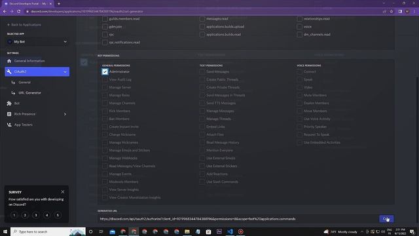Tick the rpc scope checkbox
This screenshot has height=236, width=419.
click(x=105, y=35)
